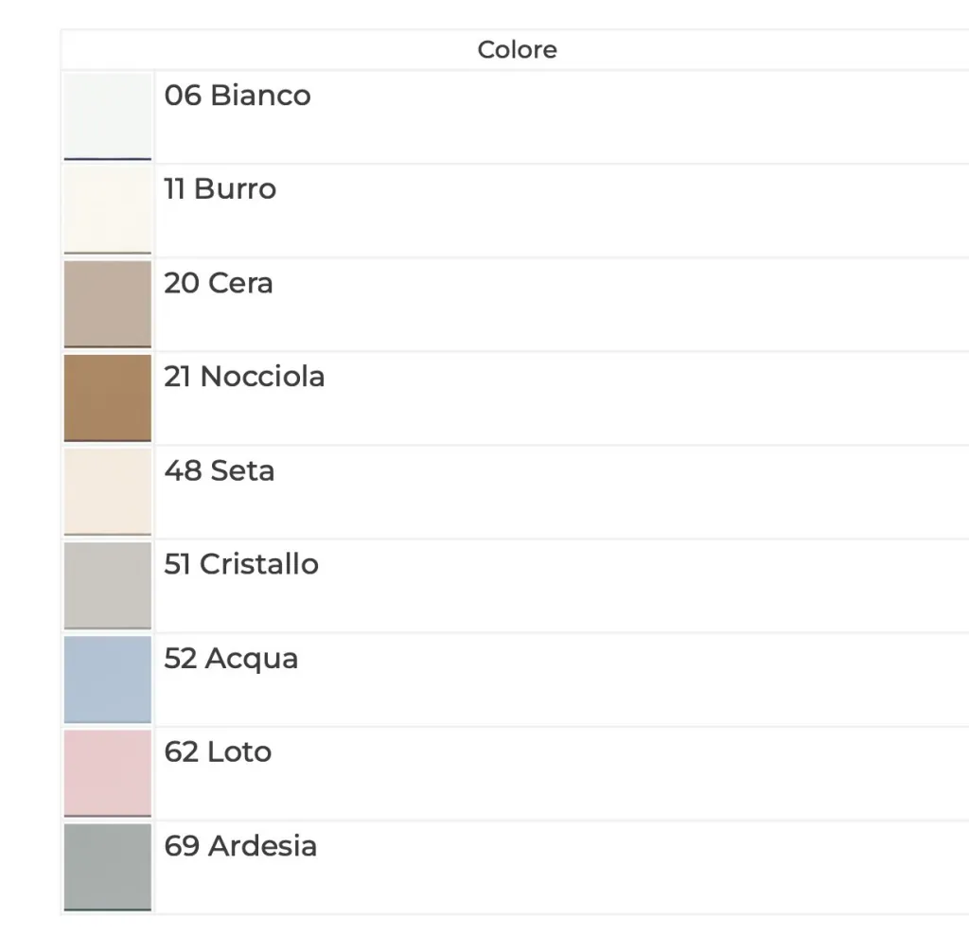Choose the 69 Ardesia slate swatch

[x=108, y=867]
